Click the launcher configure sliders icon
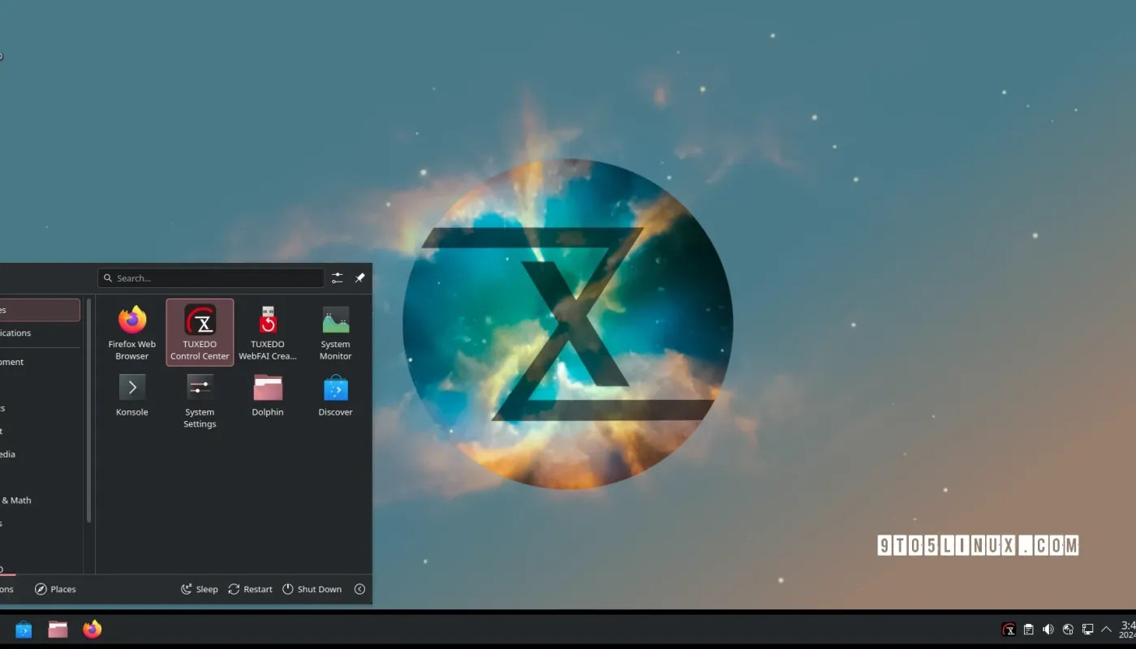Image resolution: width=1136 pixels, height=649 pixels. pos(337,278)
